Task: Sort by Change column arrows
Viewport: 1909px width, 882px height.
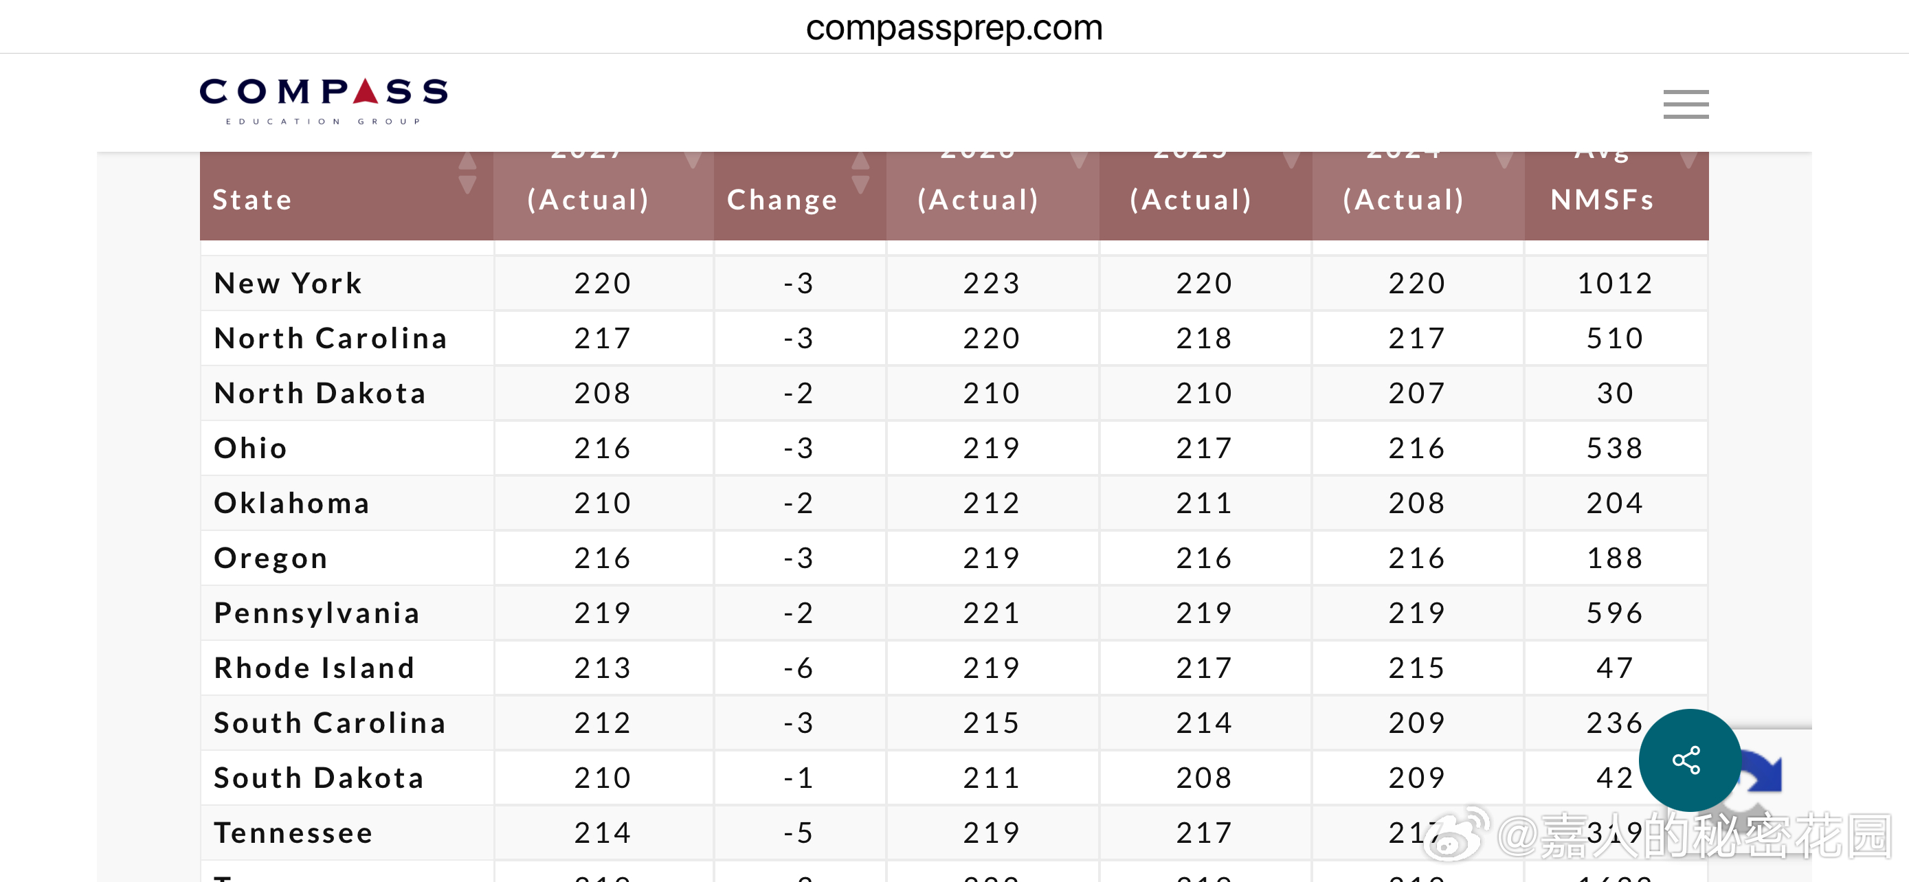Action: click(860, 172)
